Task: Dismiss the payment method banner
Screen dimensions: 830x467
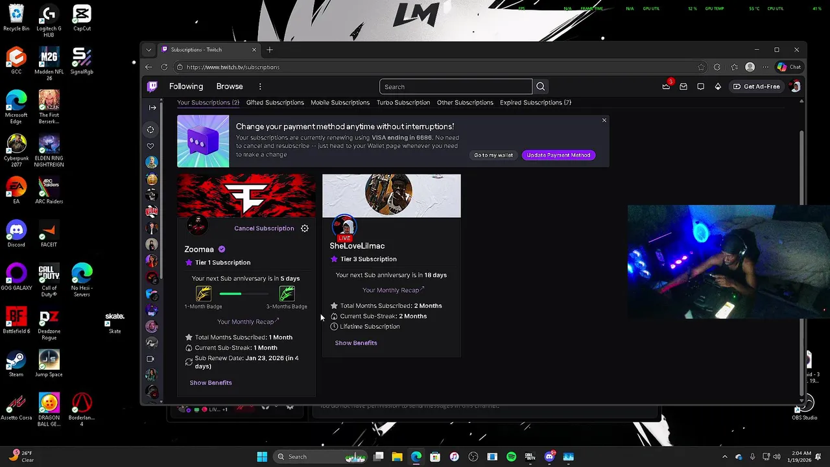Action: tap(604, 120)
